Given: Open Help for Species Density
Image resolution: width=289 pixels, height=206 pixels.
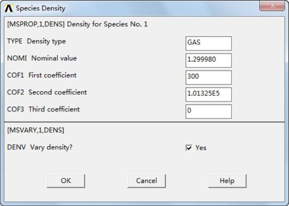Looking at the screenshot, I should tap(227, 181).
